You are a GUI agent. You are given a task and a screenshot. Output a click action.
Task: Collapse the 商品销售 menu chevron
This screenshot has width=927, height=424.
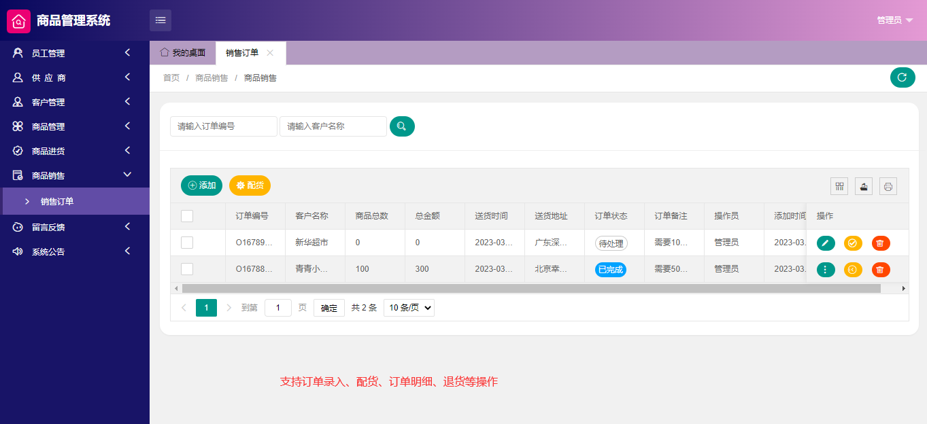tap(127, 175)
